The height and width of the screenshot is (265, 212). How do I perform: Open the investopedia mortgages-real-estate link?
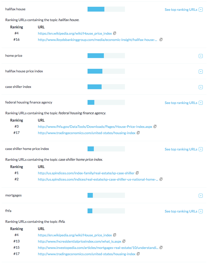point(98,248)
